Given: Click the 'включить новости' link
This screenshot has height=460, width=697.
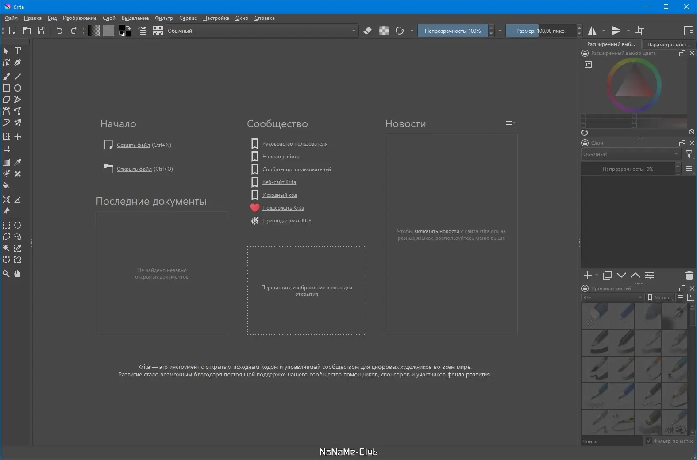Looking at the screenshot, I should click(437, 231).
